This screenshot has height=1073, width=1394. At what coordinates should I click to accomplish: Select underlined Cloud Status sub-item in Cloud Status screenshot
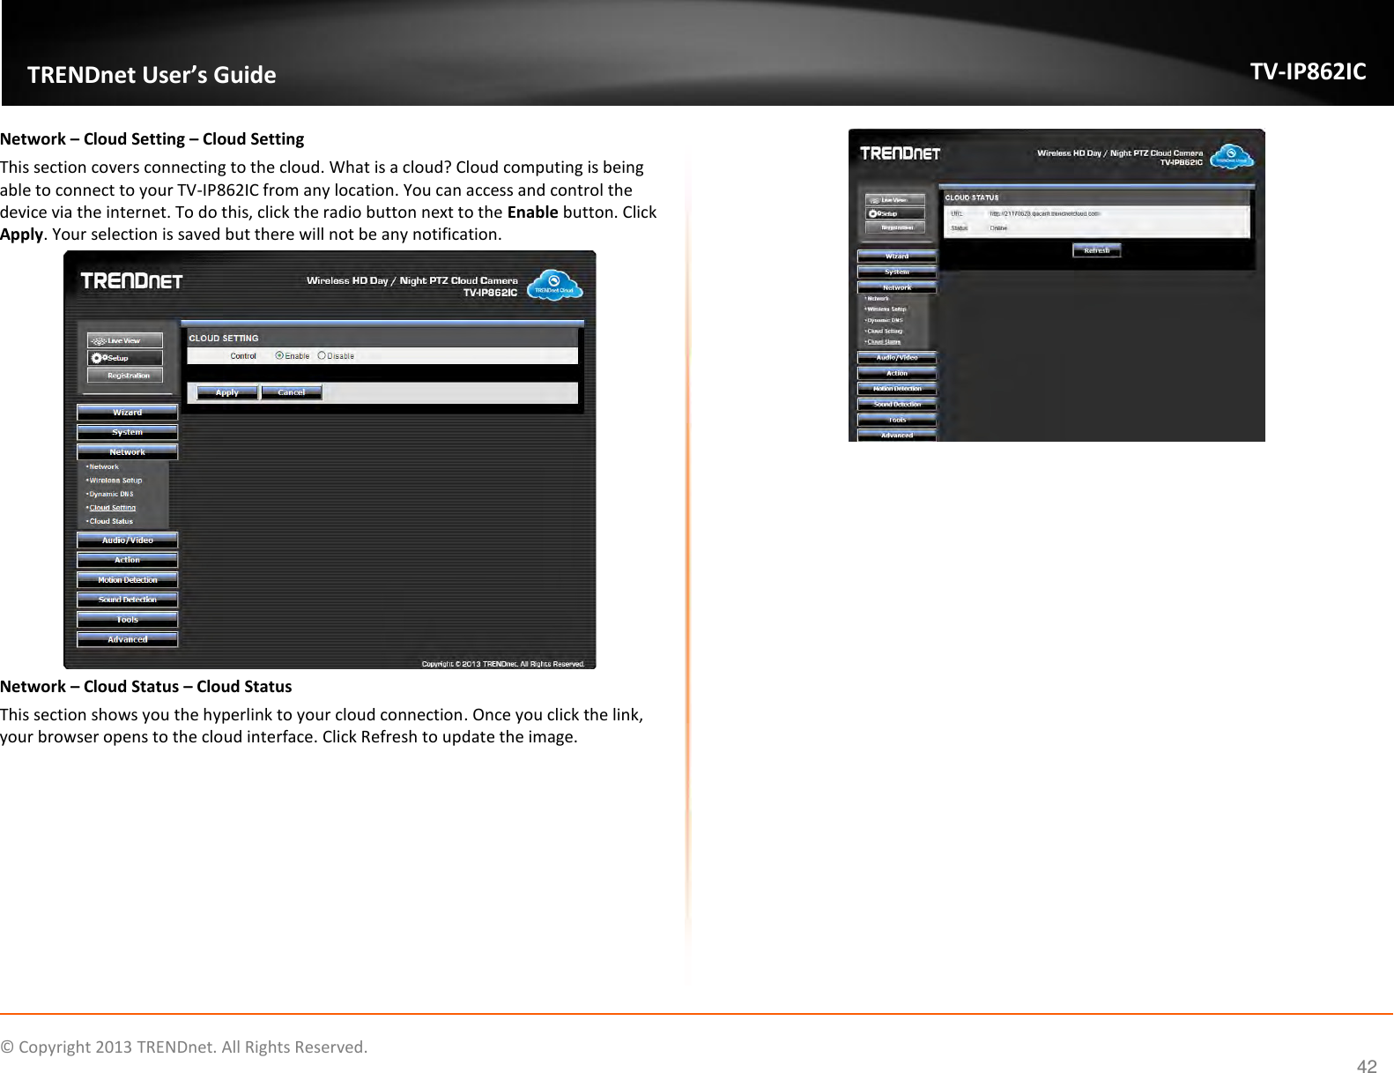883,342
